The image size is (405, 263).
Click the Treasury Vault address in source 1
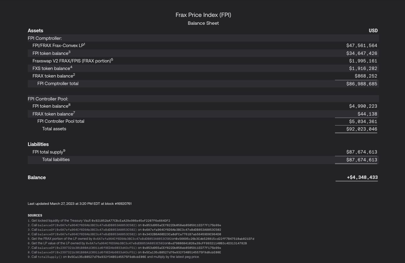131,221
